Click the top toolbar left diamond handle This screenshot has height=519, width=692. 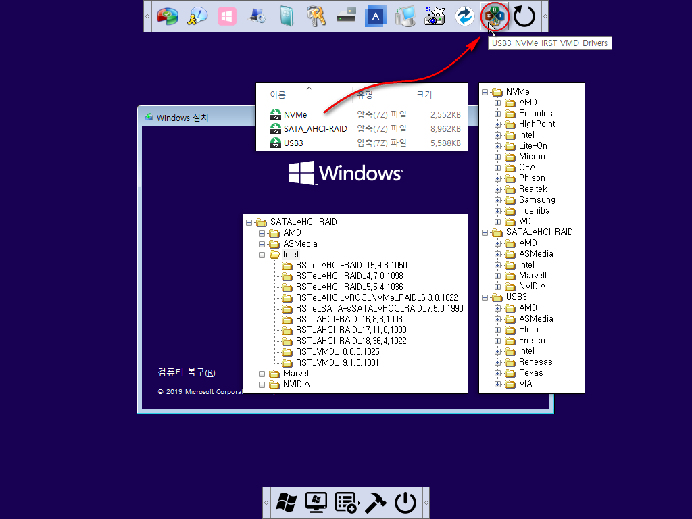pyautogui.click(x=147, y=16)
